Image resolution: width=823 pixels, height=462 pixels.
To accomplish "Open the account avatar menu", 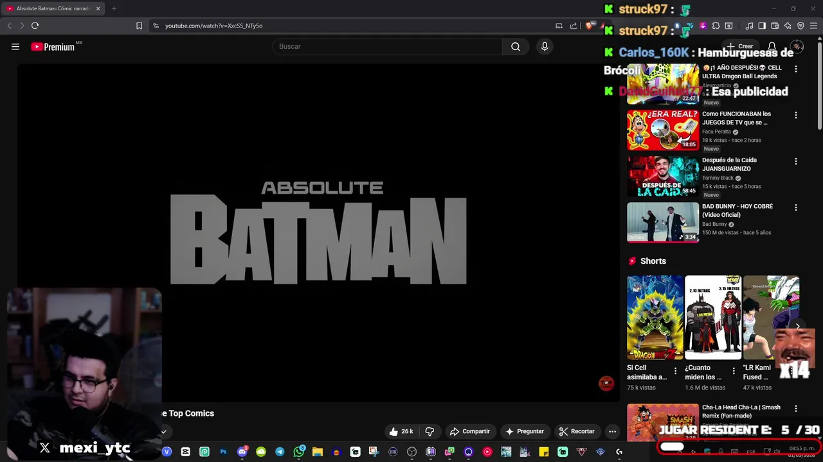I will (x=797, y=46).
